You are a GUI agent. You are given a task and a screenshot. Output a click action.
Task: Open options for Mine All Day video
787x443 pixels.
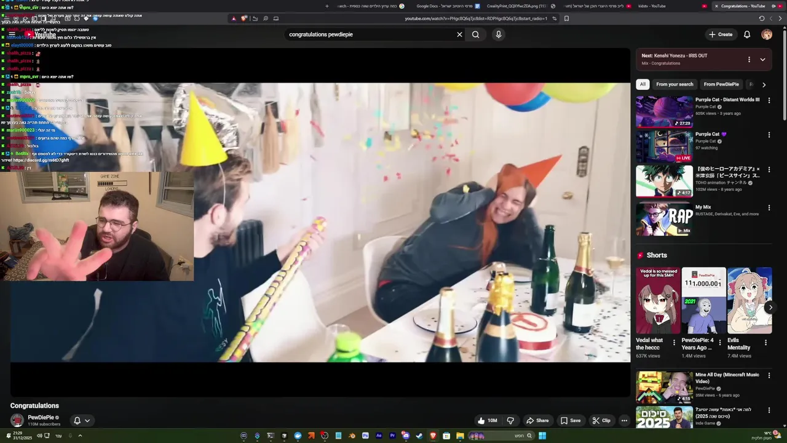tap(769, 375)
